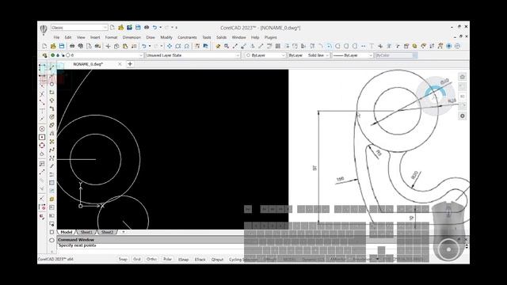Image resolution: width=507 pixels, height=285 pixels.
Task: Select the Ellipse tool at the bottom of the left toolbar
Action: click(x=51, y=240)
